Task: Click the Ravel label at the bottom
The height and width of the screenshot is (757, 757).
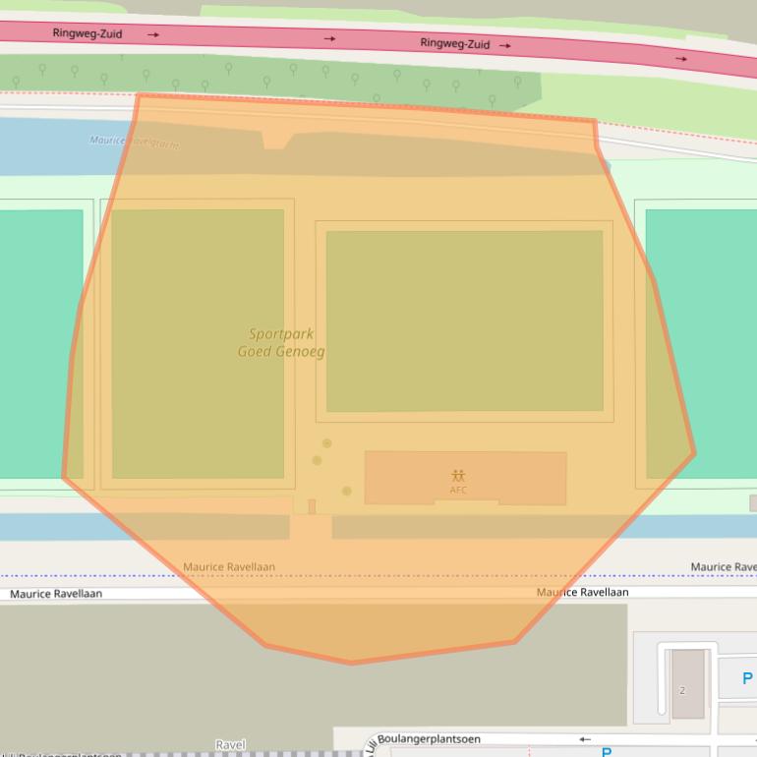Action: click(x=230, y=745)
